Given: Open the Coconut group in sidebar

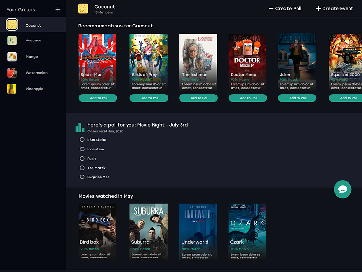Looking at the screenshot, I should (x=33, y=25).
